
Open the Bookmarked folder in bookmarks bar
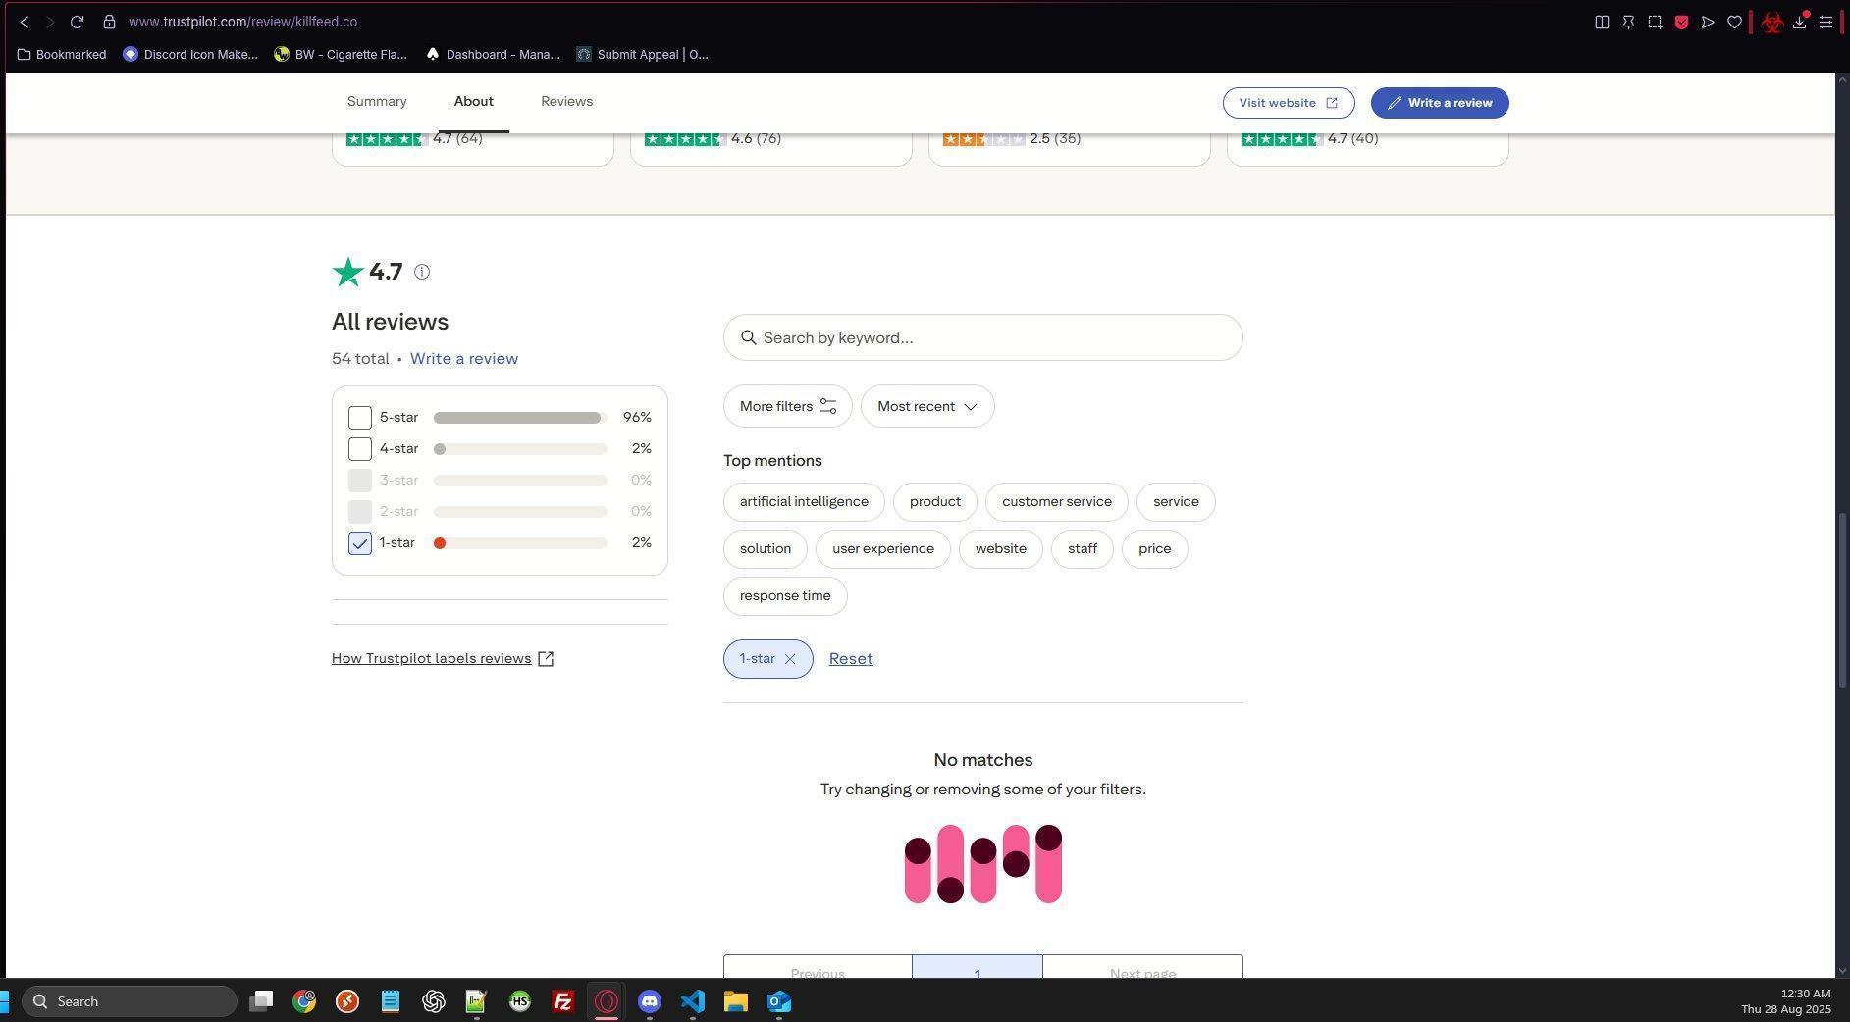pos(62,55)
